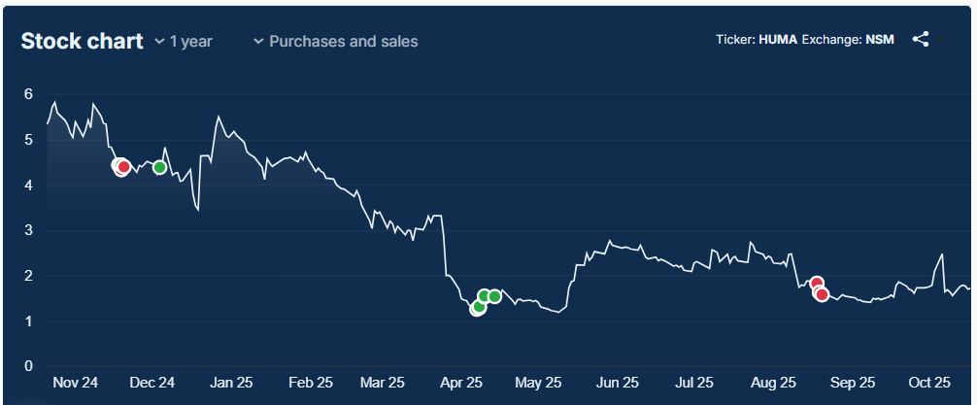Click the 6 value on y-axis

tap(29, 94)
